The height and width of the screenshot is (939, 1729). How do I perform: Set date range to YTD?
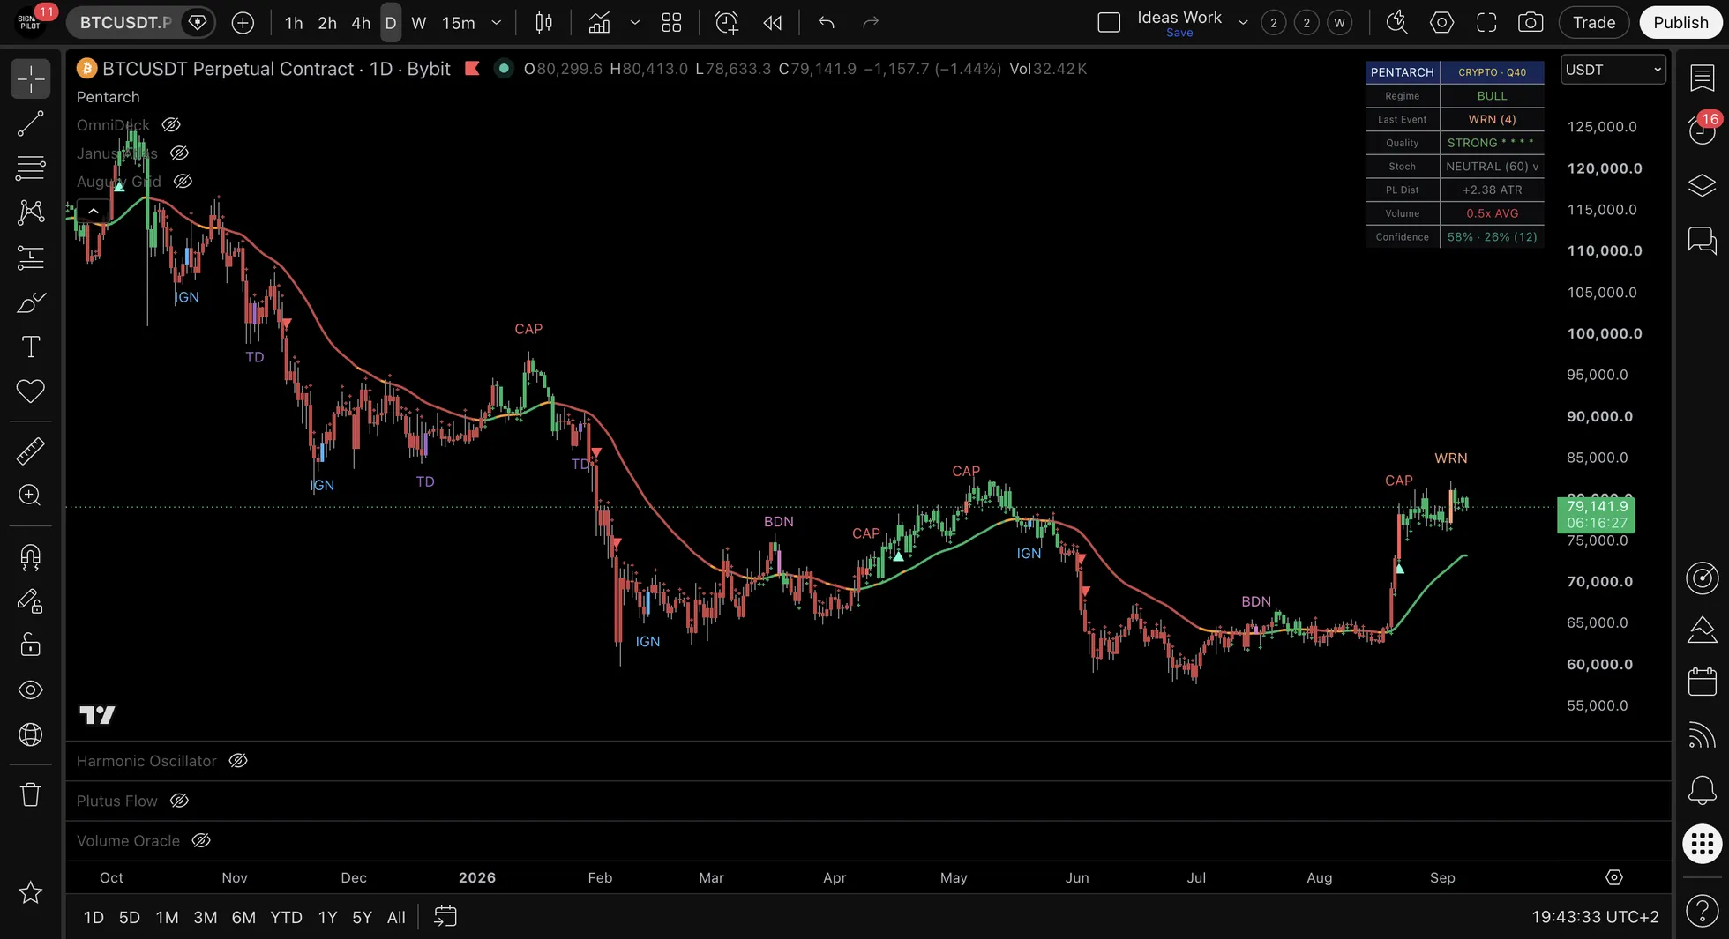[286, 917]
